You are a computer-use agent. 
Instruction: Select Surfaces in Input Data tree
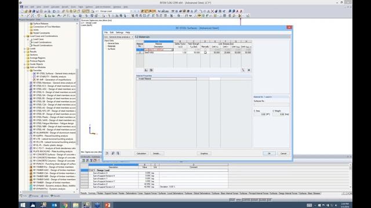(111, 49)
